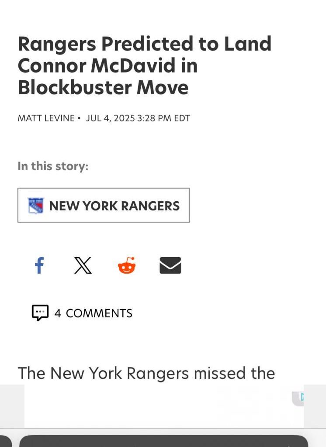326x447 pixels.
Task: Click the black X share icon
Action: tap(83, 265)
